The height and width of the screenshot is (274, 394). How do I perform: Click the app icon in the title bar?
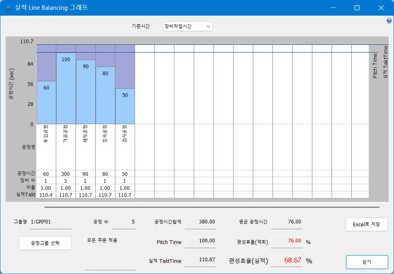click(x=8, y=8)
